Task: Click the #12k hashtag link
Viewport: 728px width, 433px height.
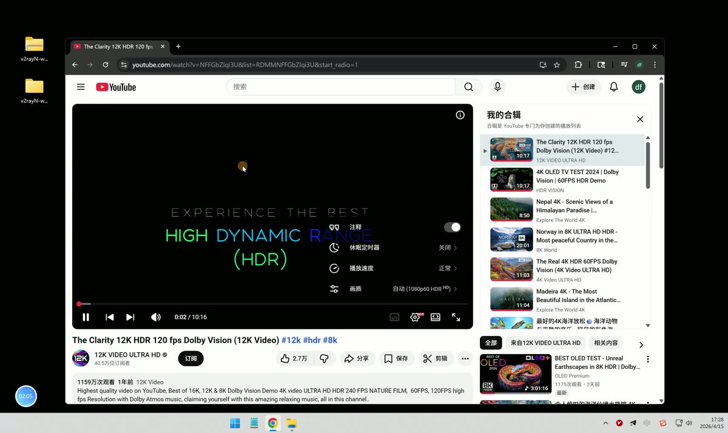Action: pos(291,340)
